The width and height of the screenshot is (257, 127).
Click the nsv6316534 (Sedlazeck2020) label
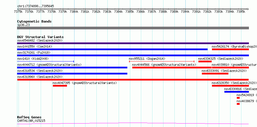(x=40, y=71)
